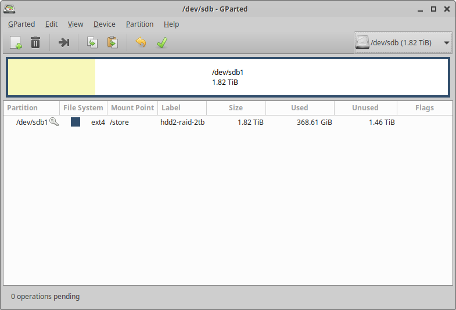Open the Help menu

coord(171,24)
